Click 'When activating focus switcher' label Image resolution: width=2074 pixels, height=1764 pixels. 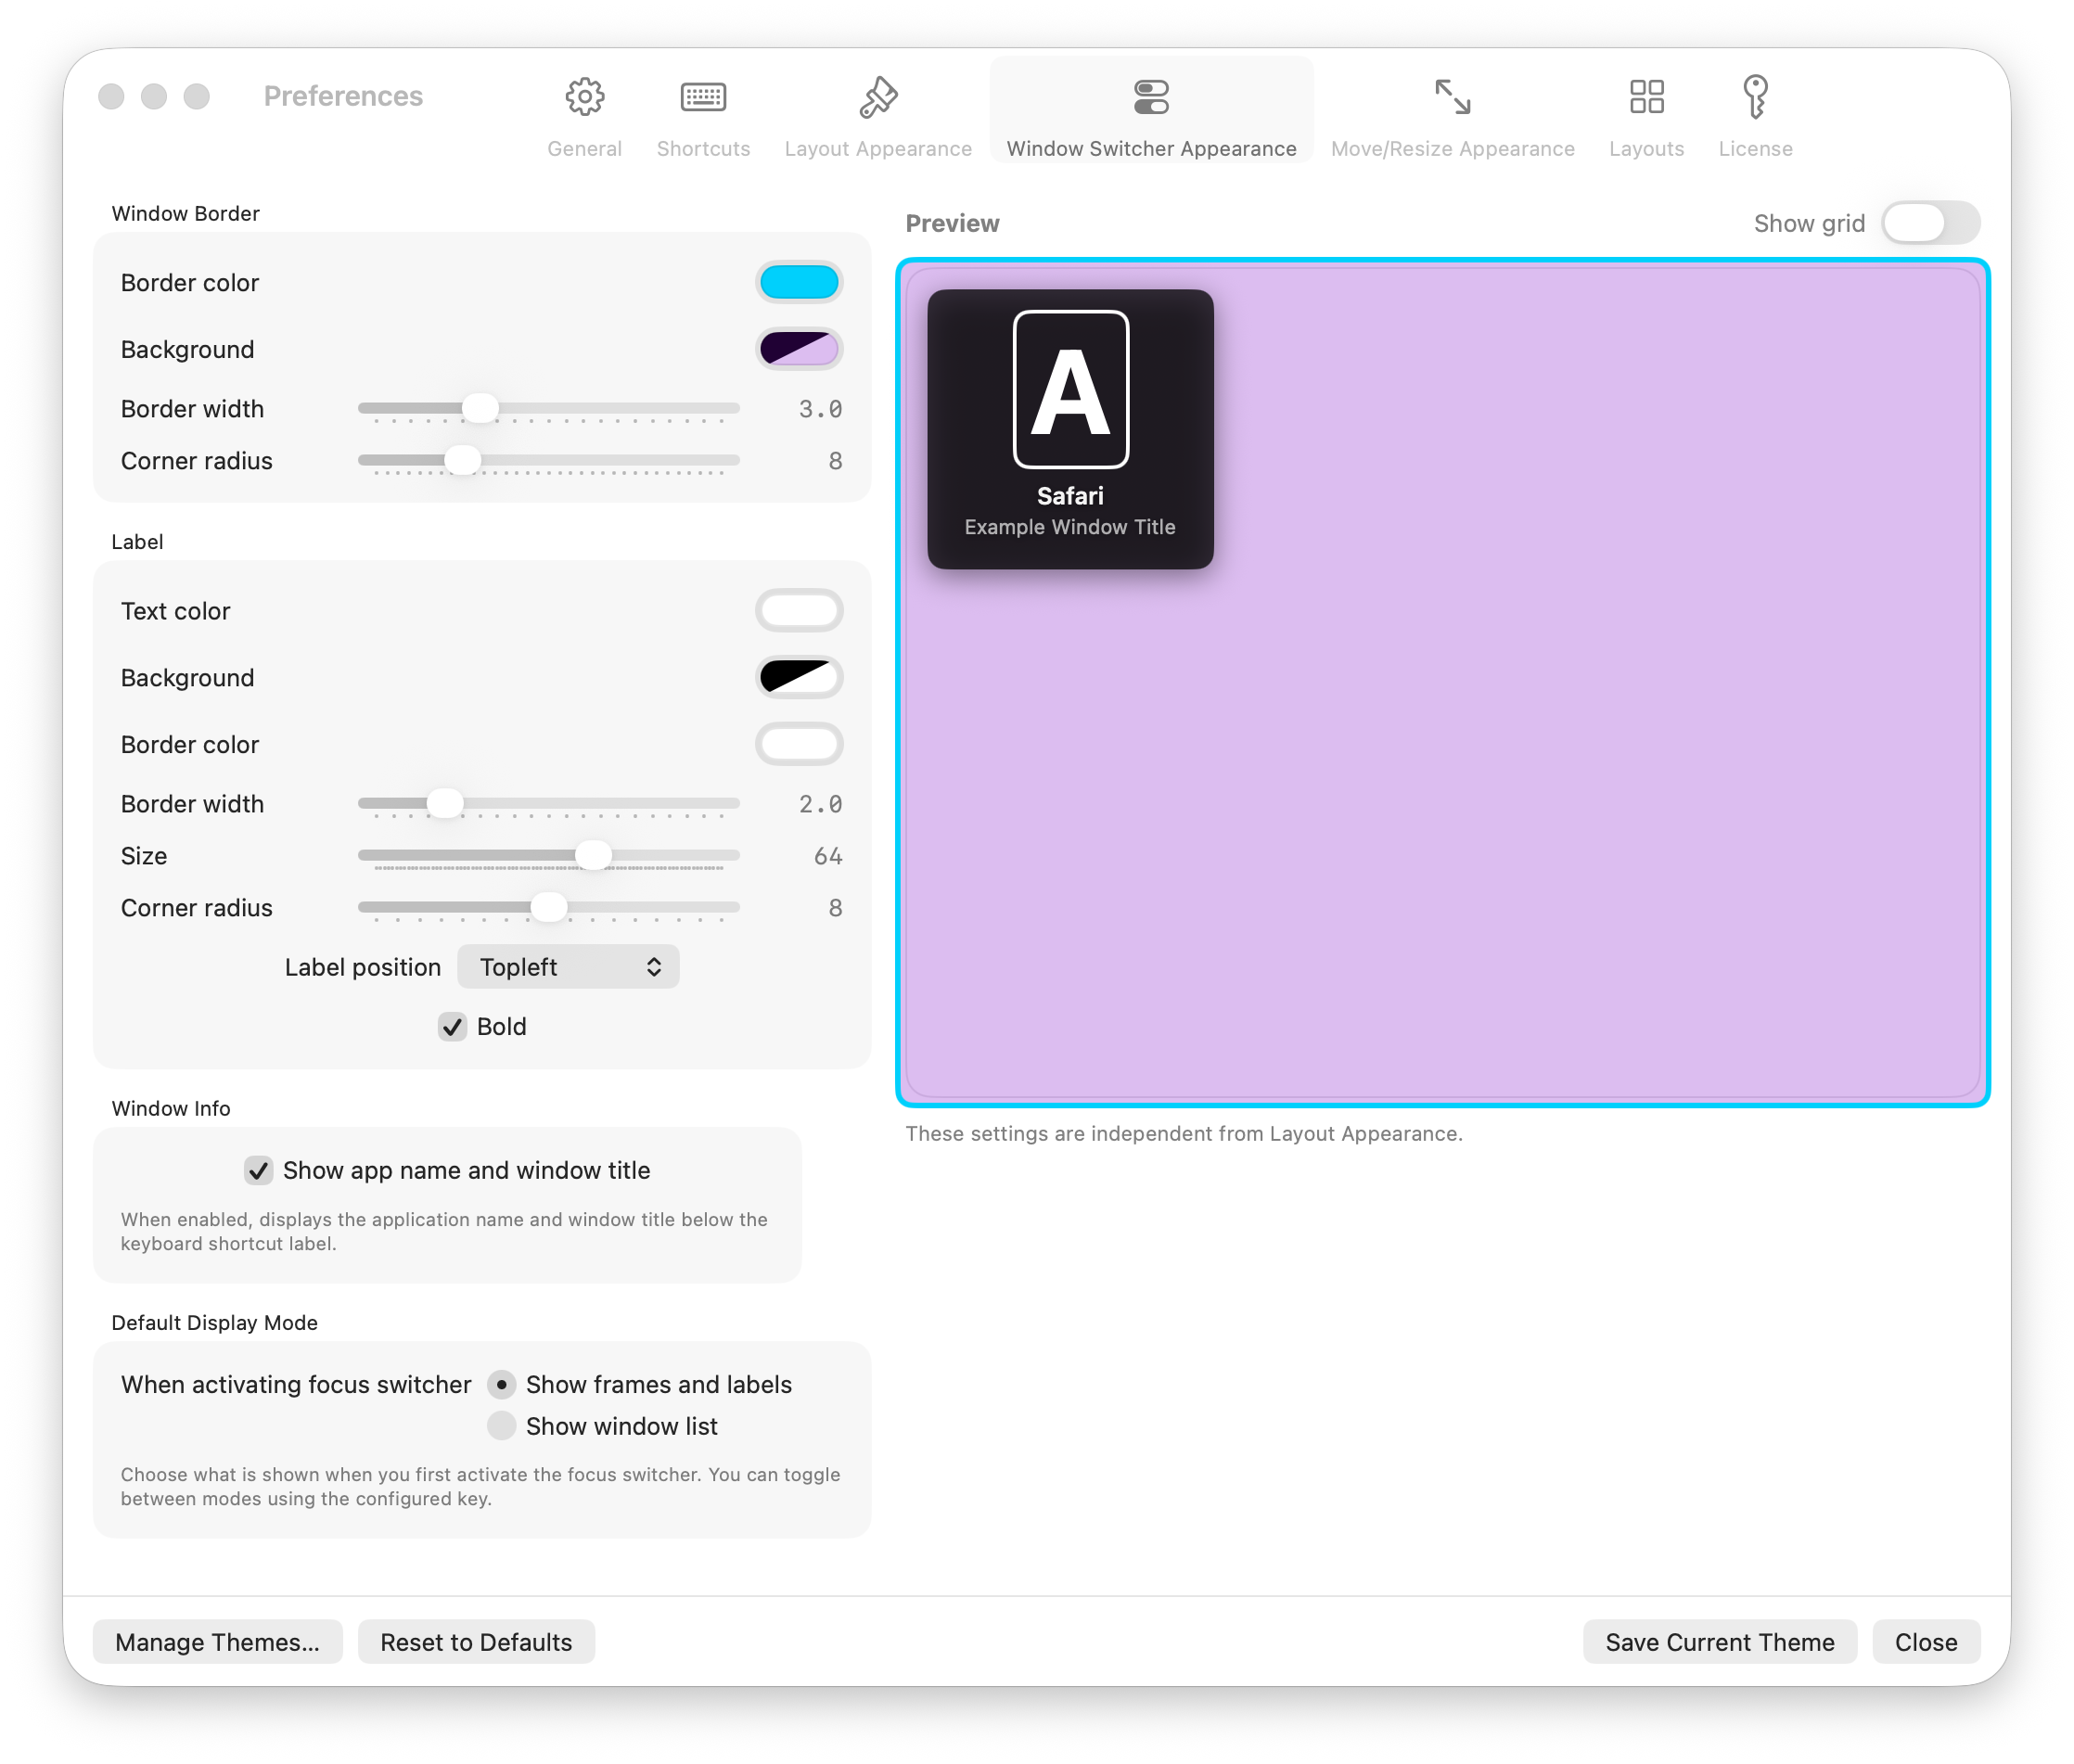296,1384
